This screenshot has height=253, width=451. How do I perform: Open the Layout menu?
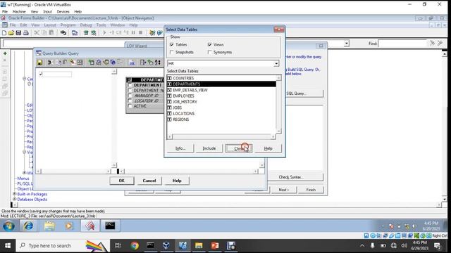[50, 25]
